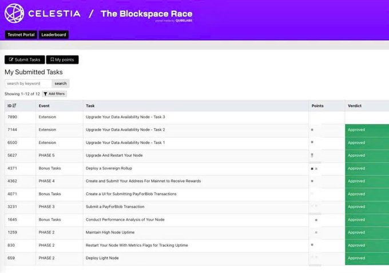
Task: Click the Submit Tasks button
Action: [25, 60]
